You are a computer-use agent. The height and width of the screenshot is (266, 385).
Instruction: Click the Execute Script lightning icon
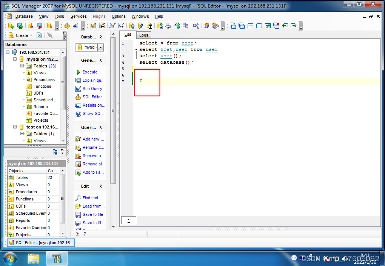[140, 26]
